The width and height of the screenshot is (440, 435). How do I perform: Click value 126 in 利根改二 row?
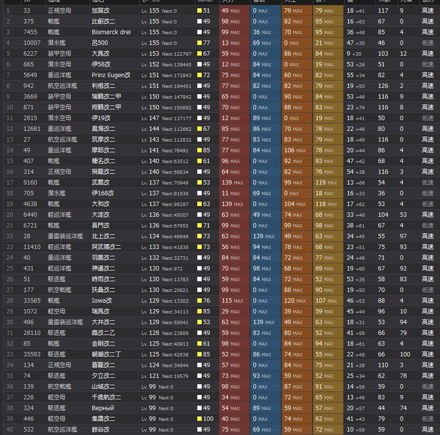click(383, 86)
